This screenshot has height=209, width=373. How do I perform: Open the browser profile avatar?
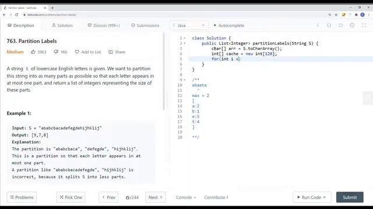pyautogui.click(x=363, y=15)
